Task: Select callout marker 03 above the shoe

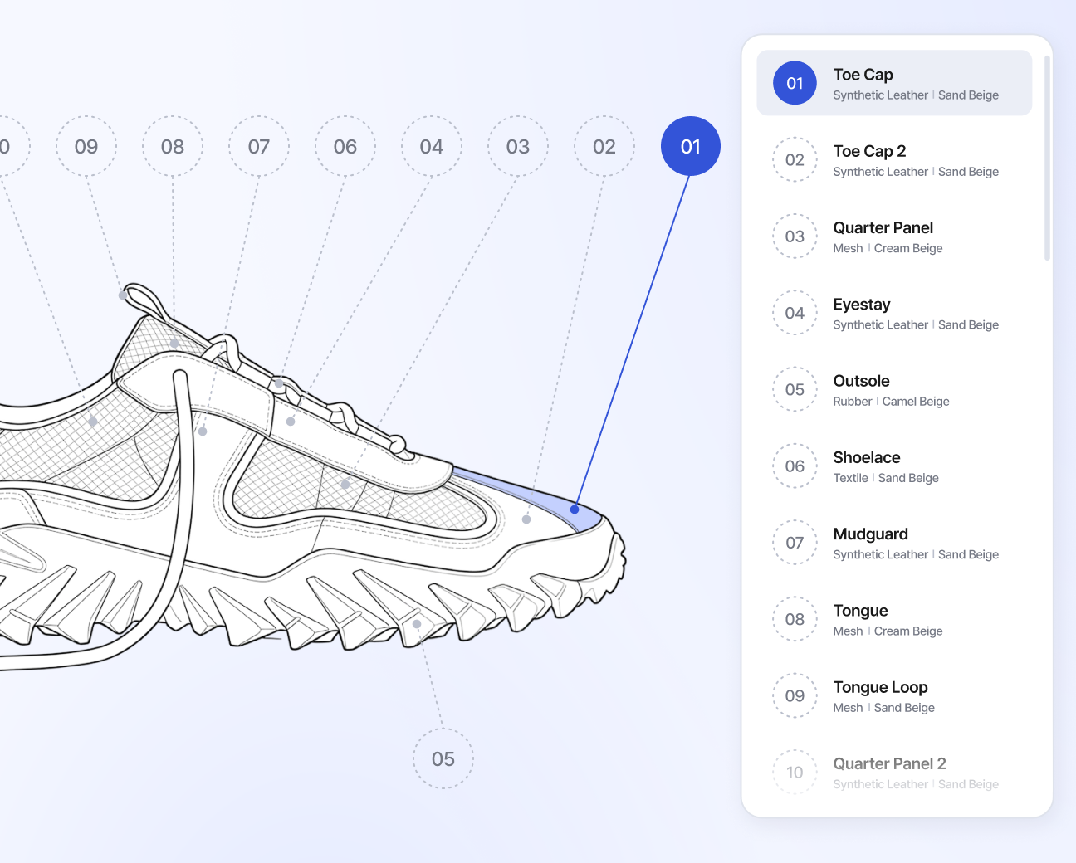Action: tap(518, 146)
